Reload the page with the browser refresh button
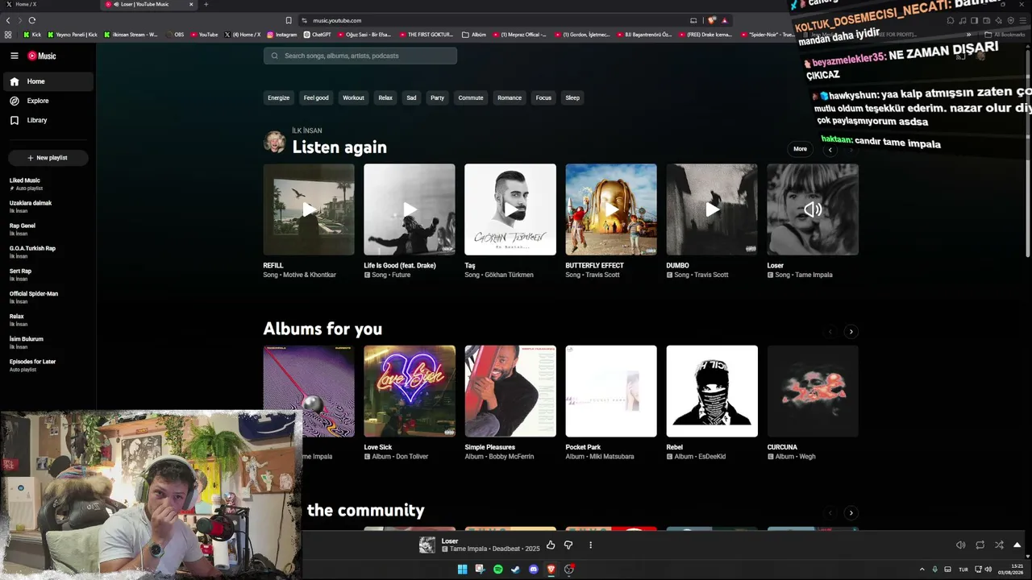This screenshot has height=580, width=1032. pyautogui.click(x=32, y=20)
